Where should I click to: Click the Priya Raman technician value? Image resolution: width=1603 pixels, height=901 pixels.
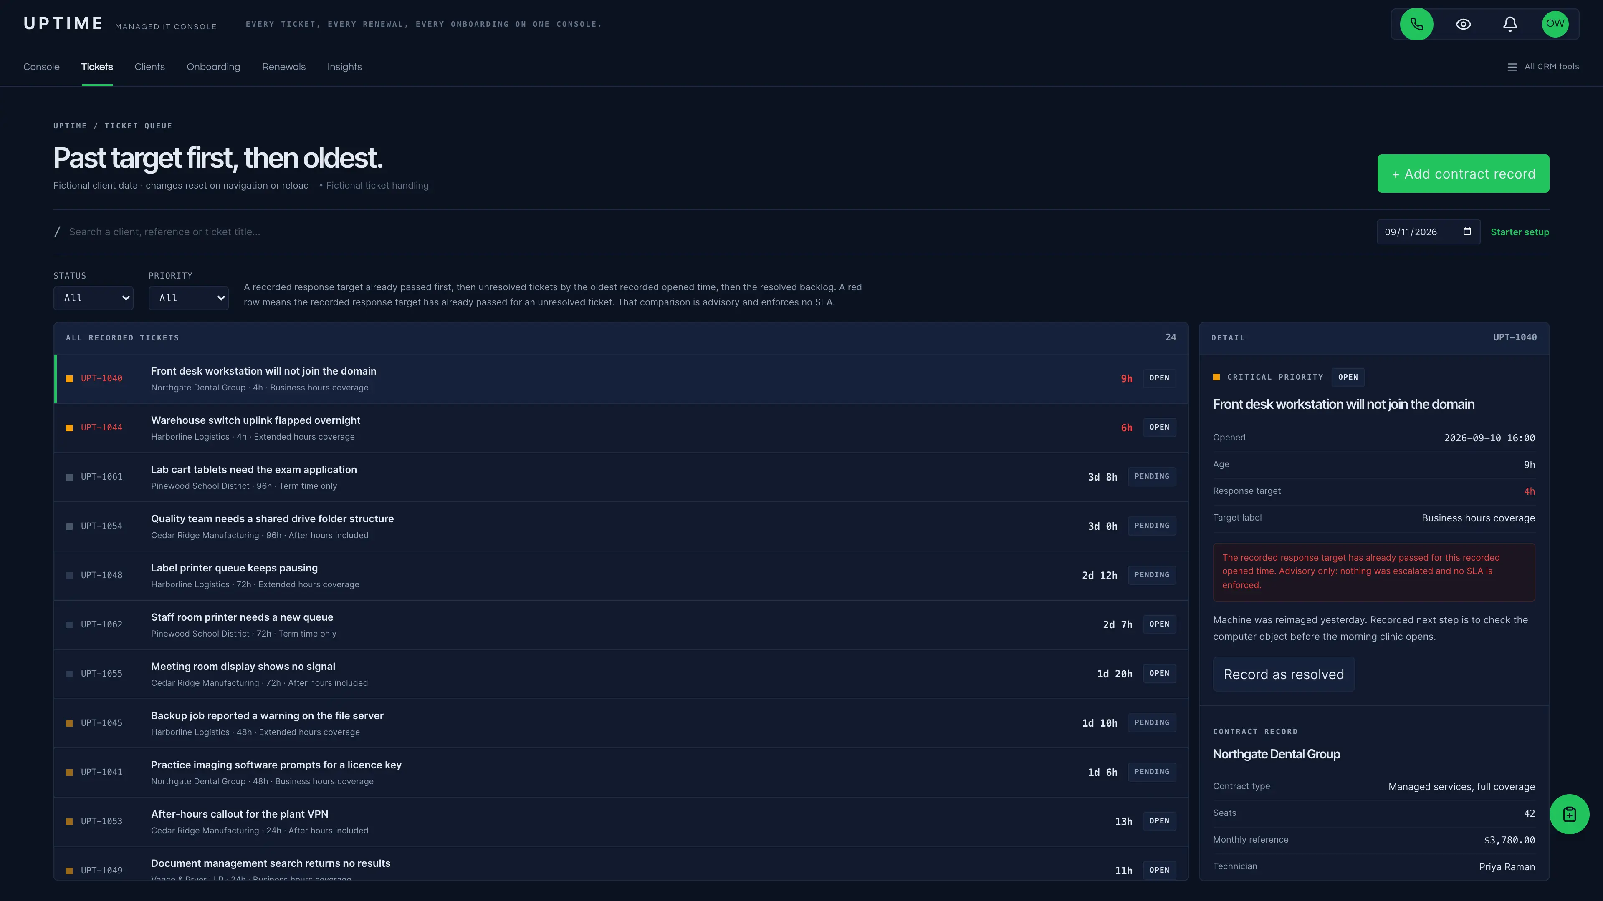(x=1507, y=867)
